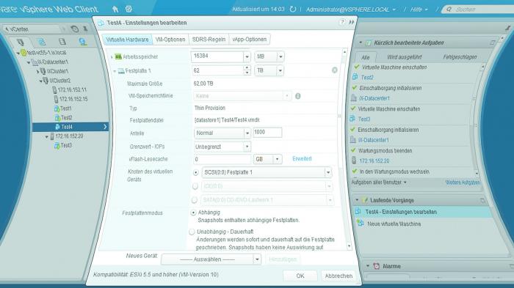Show Alle tasks tab

(x=365, y=57)
